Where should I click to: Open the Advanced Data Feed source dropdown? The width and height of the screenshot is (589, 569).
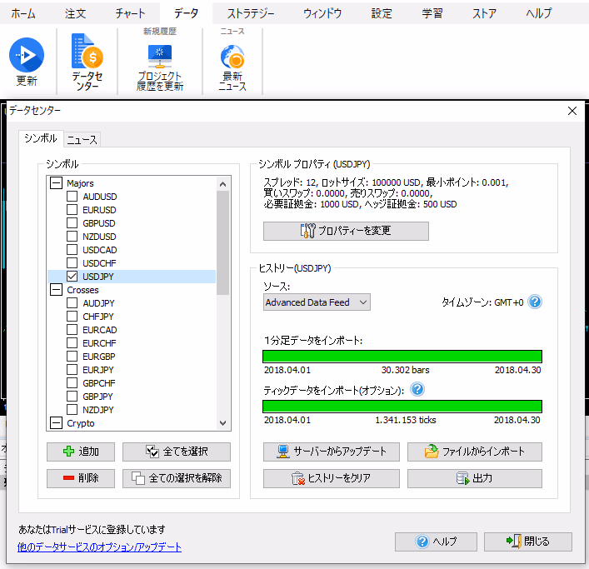[x=317, y=302]
